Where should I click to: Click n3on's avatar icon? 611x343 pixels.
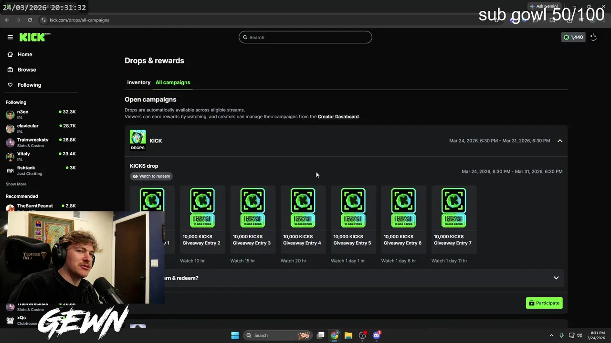coord(10,115)
